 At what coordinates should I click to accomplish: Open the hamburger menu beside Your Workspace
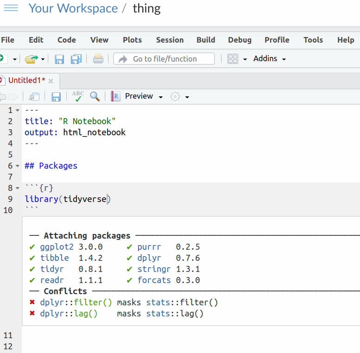pyautogui.click(x=10, y=8)
